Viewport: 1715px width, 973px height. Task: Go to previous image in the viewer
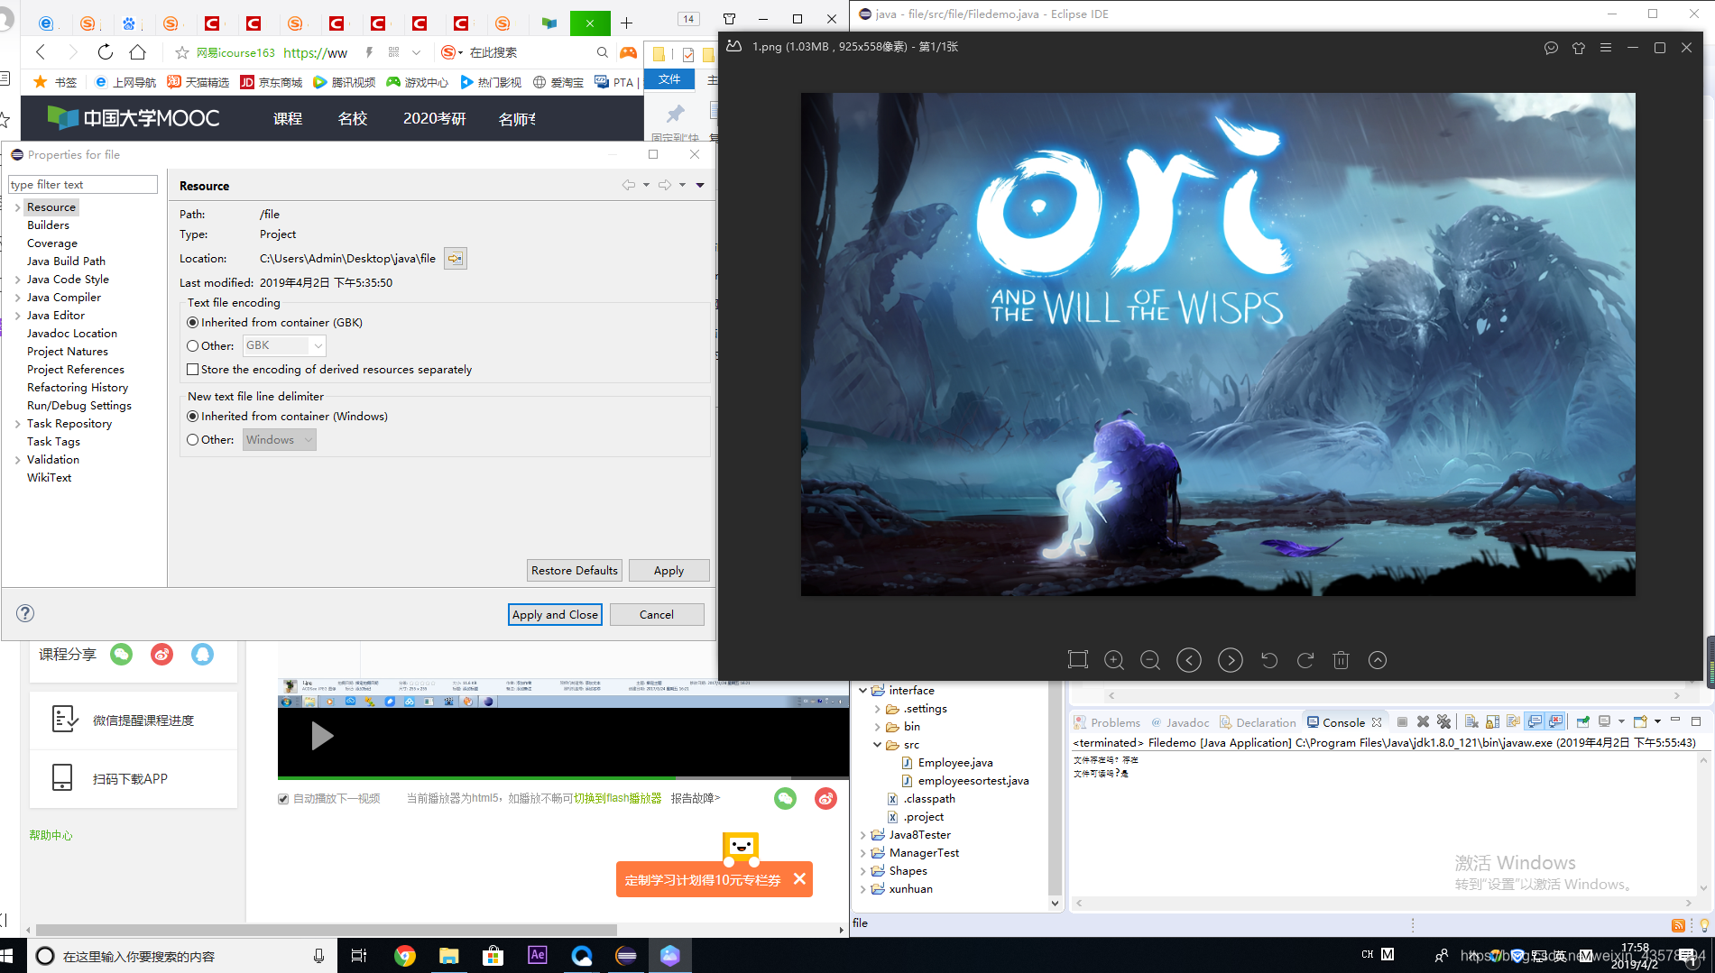pos(1189,660)
